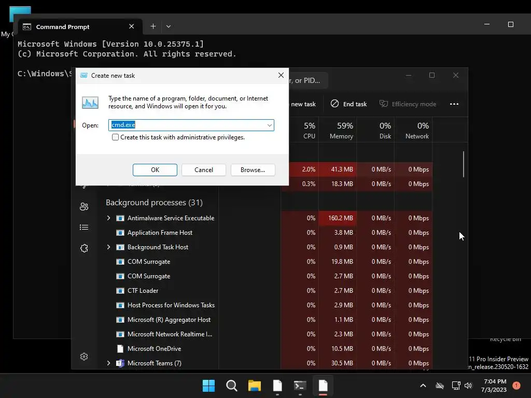The width and height of the screenshot is (531, 398).
Task: Open File Explorer from the taskbar
Action: 255,386
